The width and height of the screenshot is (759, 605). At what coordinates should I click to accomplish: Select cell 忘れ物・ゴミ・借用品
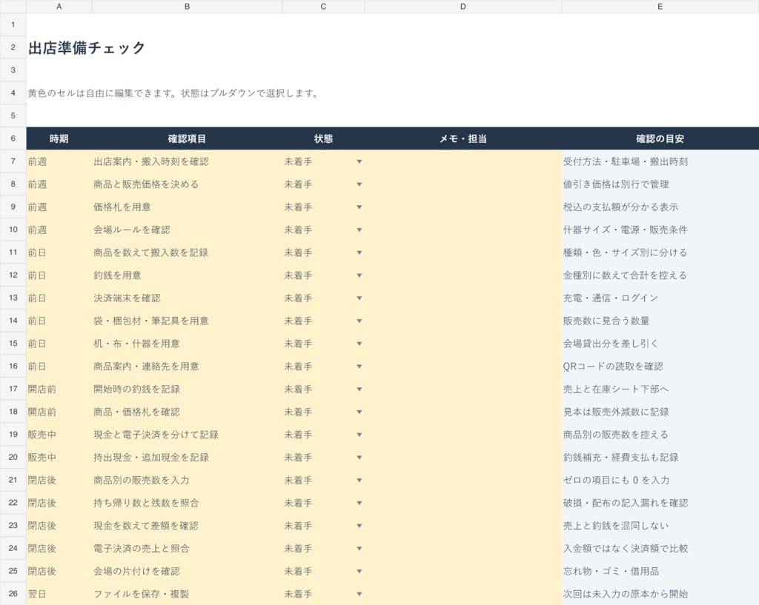(660, 571)
